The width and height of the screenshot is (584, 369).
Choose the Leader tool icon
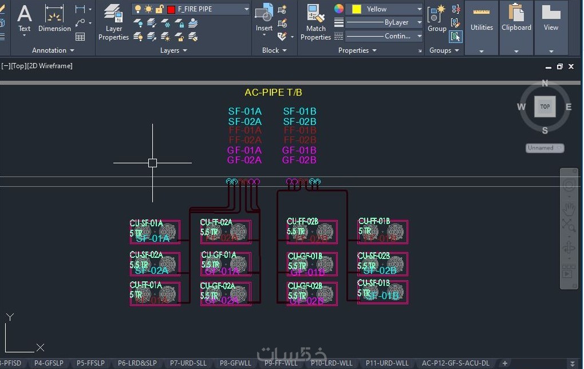pos(80,23)
